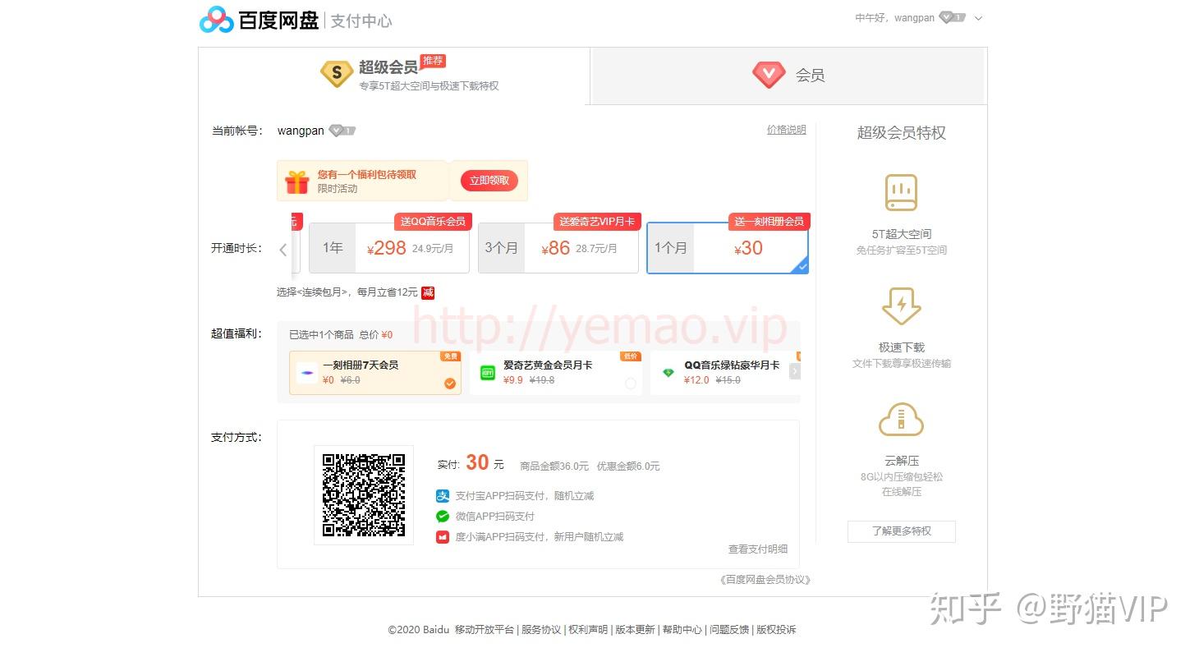Viewport: 1199px width, 657px height.
Task: Click the red 减 discount badge
Action: [428, 292]
